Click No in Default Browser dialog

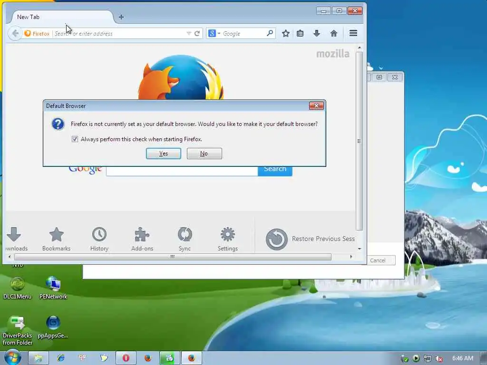pos(204,154)
